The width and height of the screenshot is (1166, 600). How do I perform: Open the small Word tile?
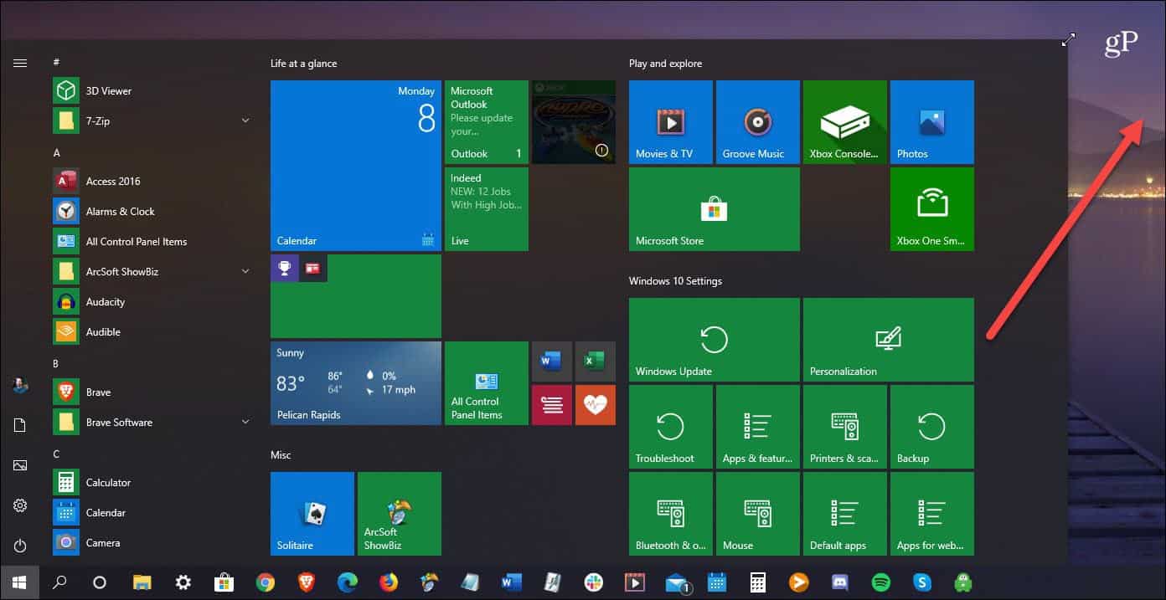click(x=552, y=362)
